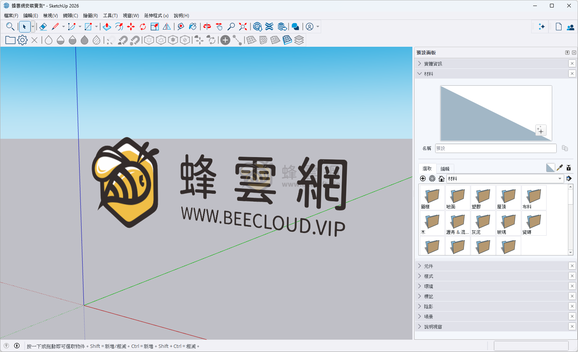The image size is (578, 352).
Task: Click the house In Model icon
Action: pyautogui.click(x=442, y=178)
